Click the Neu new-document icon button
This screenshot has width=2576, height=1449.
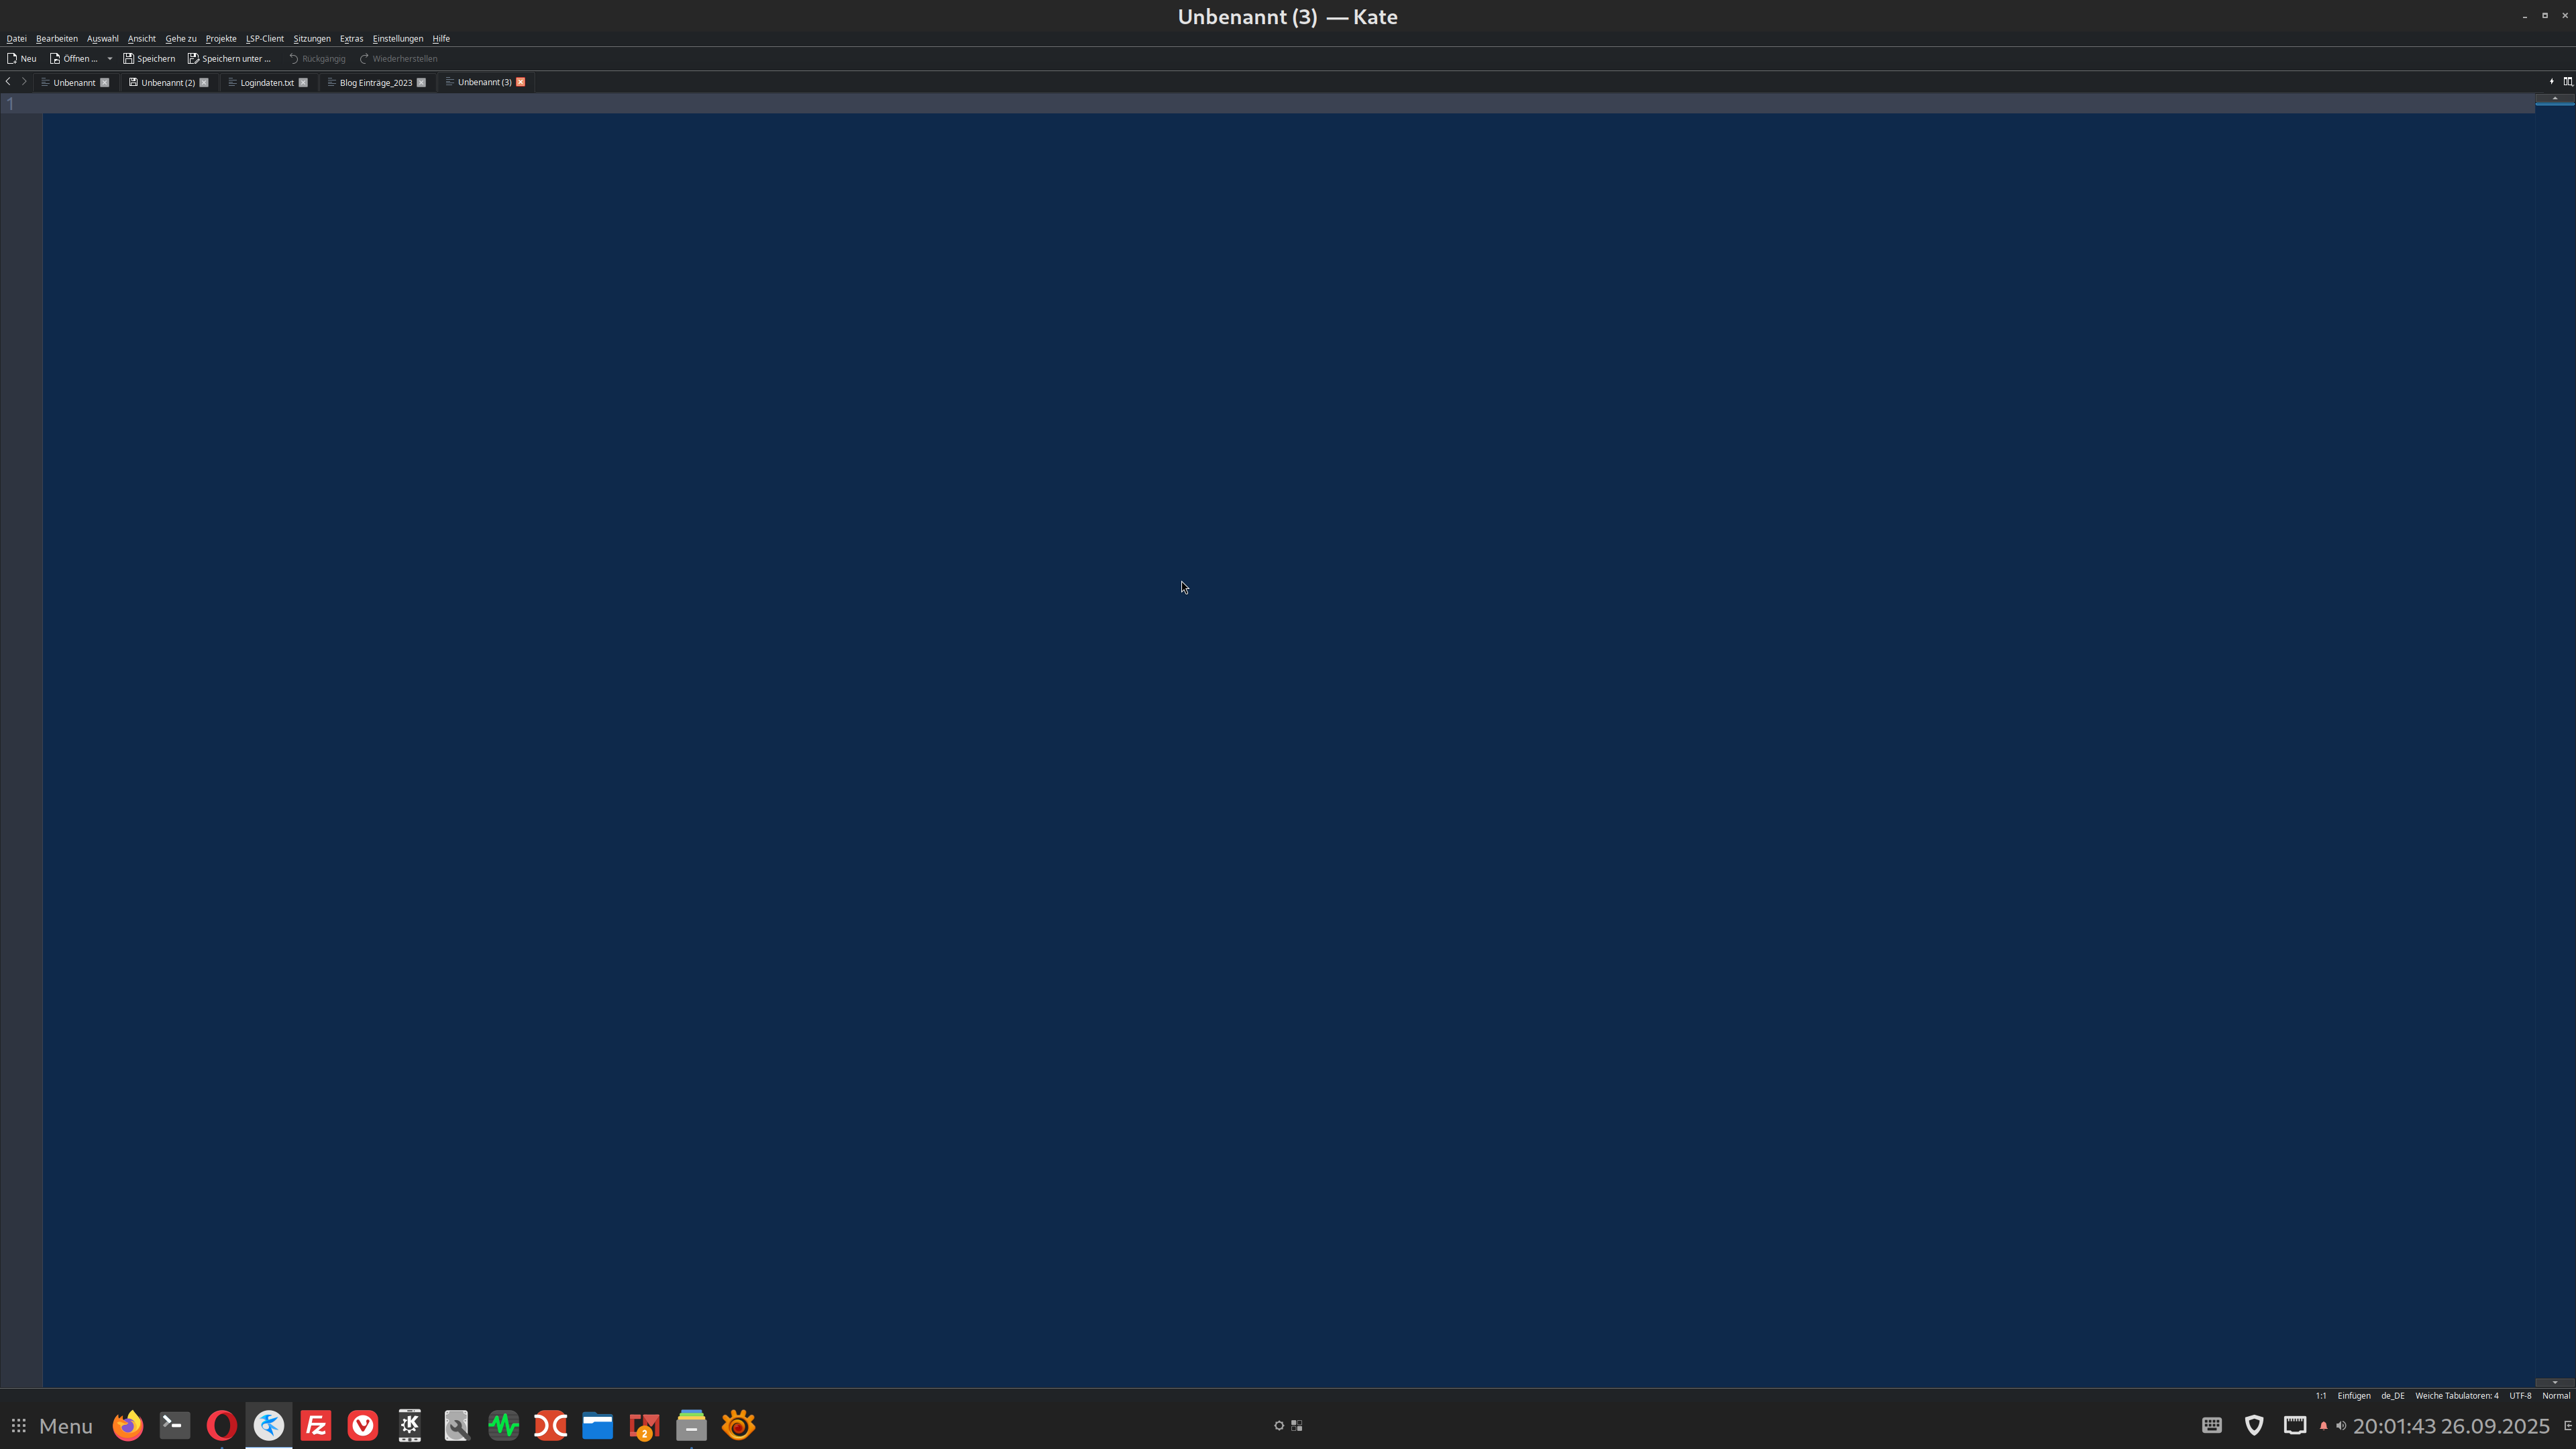(x=13, y=58)
